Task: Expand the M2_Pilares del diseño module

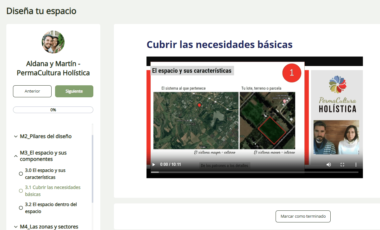Action: 16,136
